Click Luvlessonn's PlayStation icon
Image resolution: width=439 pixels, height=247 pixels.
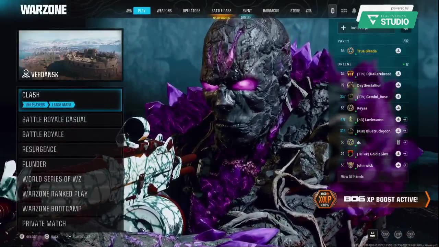(398, 119)
